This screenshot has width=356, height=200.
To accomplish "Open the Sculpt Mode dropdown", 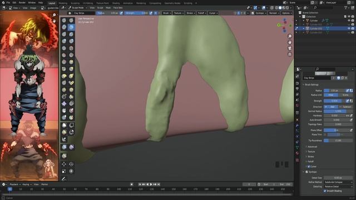I will point(78,8).
